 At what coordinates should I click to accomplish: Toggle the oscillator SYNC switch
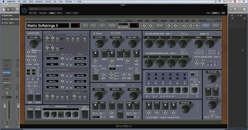120,106
